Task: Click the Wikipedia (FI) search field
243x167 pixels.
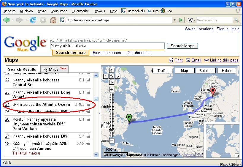Action: (x=215, y=20)
